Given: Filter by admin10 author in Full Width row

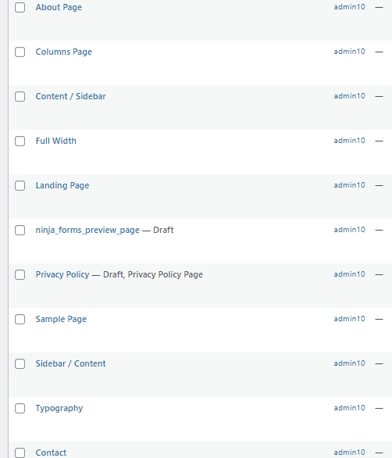Looking at the screenshot, I should click(x=349, y=141).
